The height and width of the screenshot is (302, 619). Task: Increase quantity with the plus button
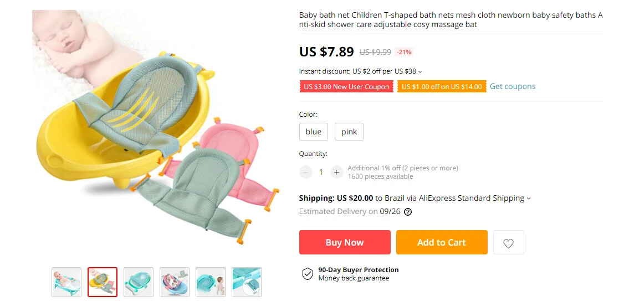coord(336,172)
